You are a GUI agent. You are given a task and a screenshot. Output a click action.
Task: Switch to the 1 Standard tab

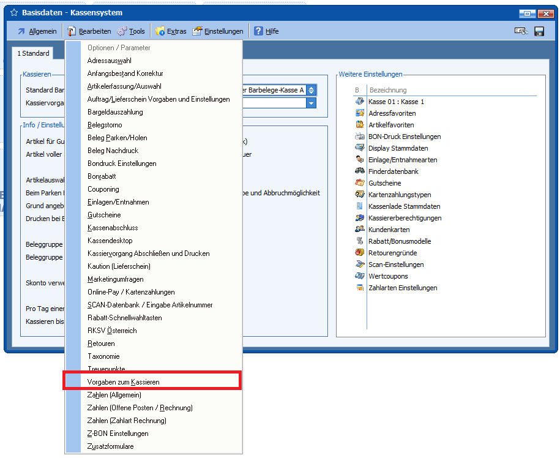(x=33, y=54)
